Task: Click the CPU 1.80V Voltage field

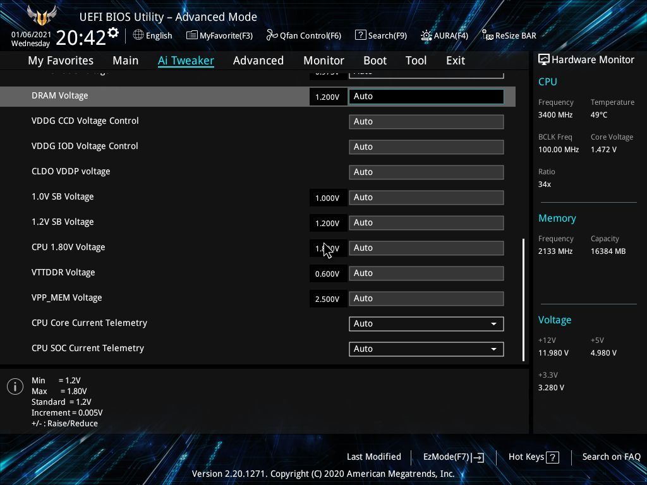Action: click(x=426, y=248)
